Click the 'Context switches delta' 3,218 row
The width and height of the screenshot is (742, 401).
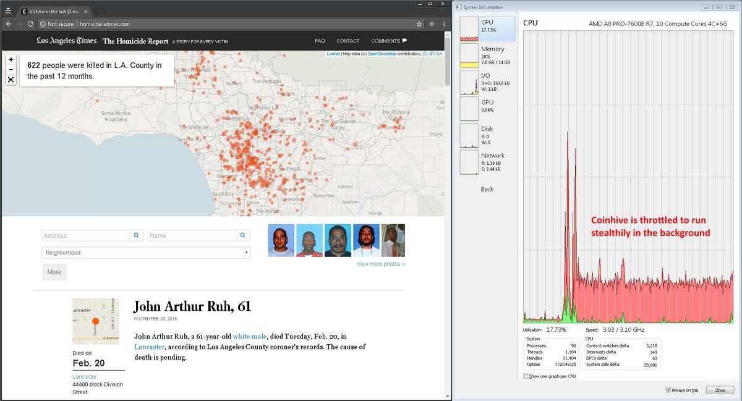(621, 345)
